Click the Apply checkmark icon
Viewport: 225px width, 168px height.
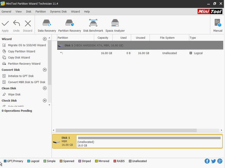point(5,24)
